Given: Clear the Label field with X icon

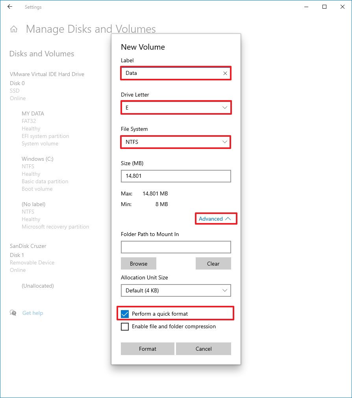Looking at the screenshot, I should (225, 73).
